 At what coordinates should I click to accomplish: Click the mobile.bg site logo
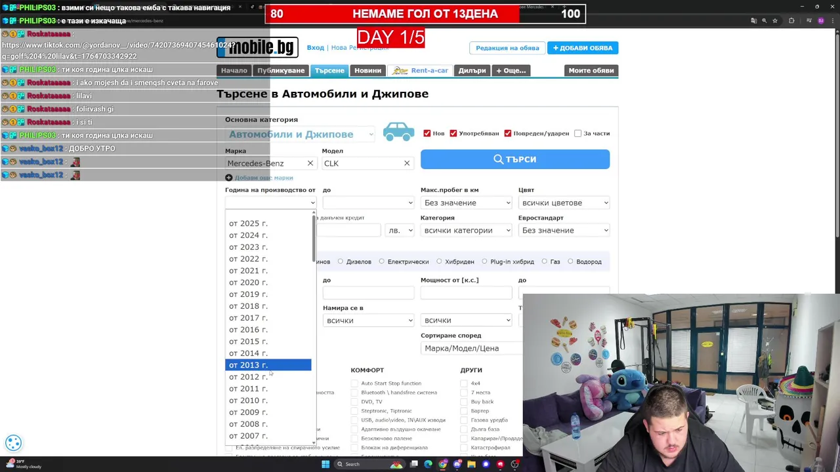tap(258, 48)
